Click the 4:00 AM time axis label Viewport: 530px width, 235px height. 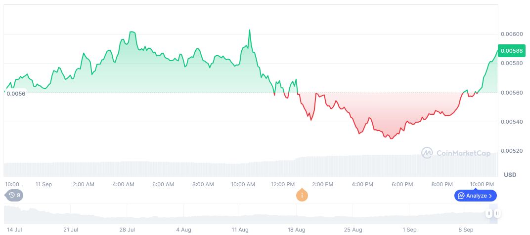[123, 184]
